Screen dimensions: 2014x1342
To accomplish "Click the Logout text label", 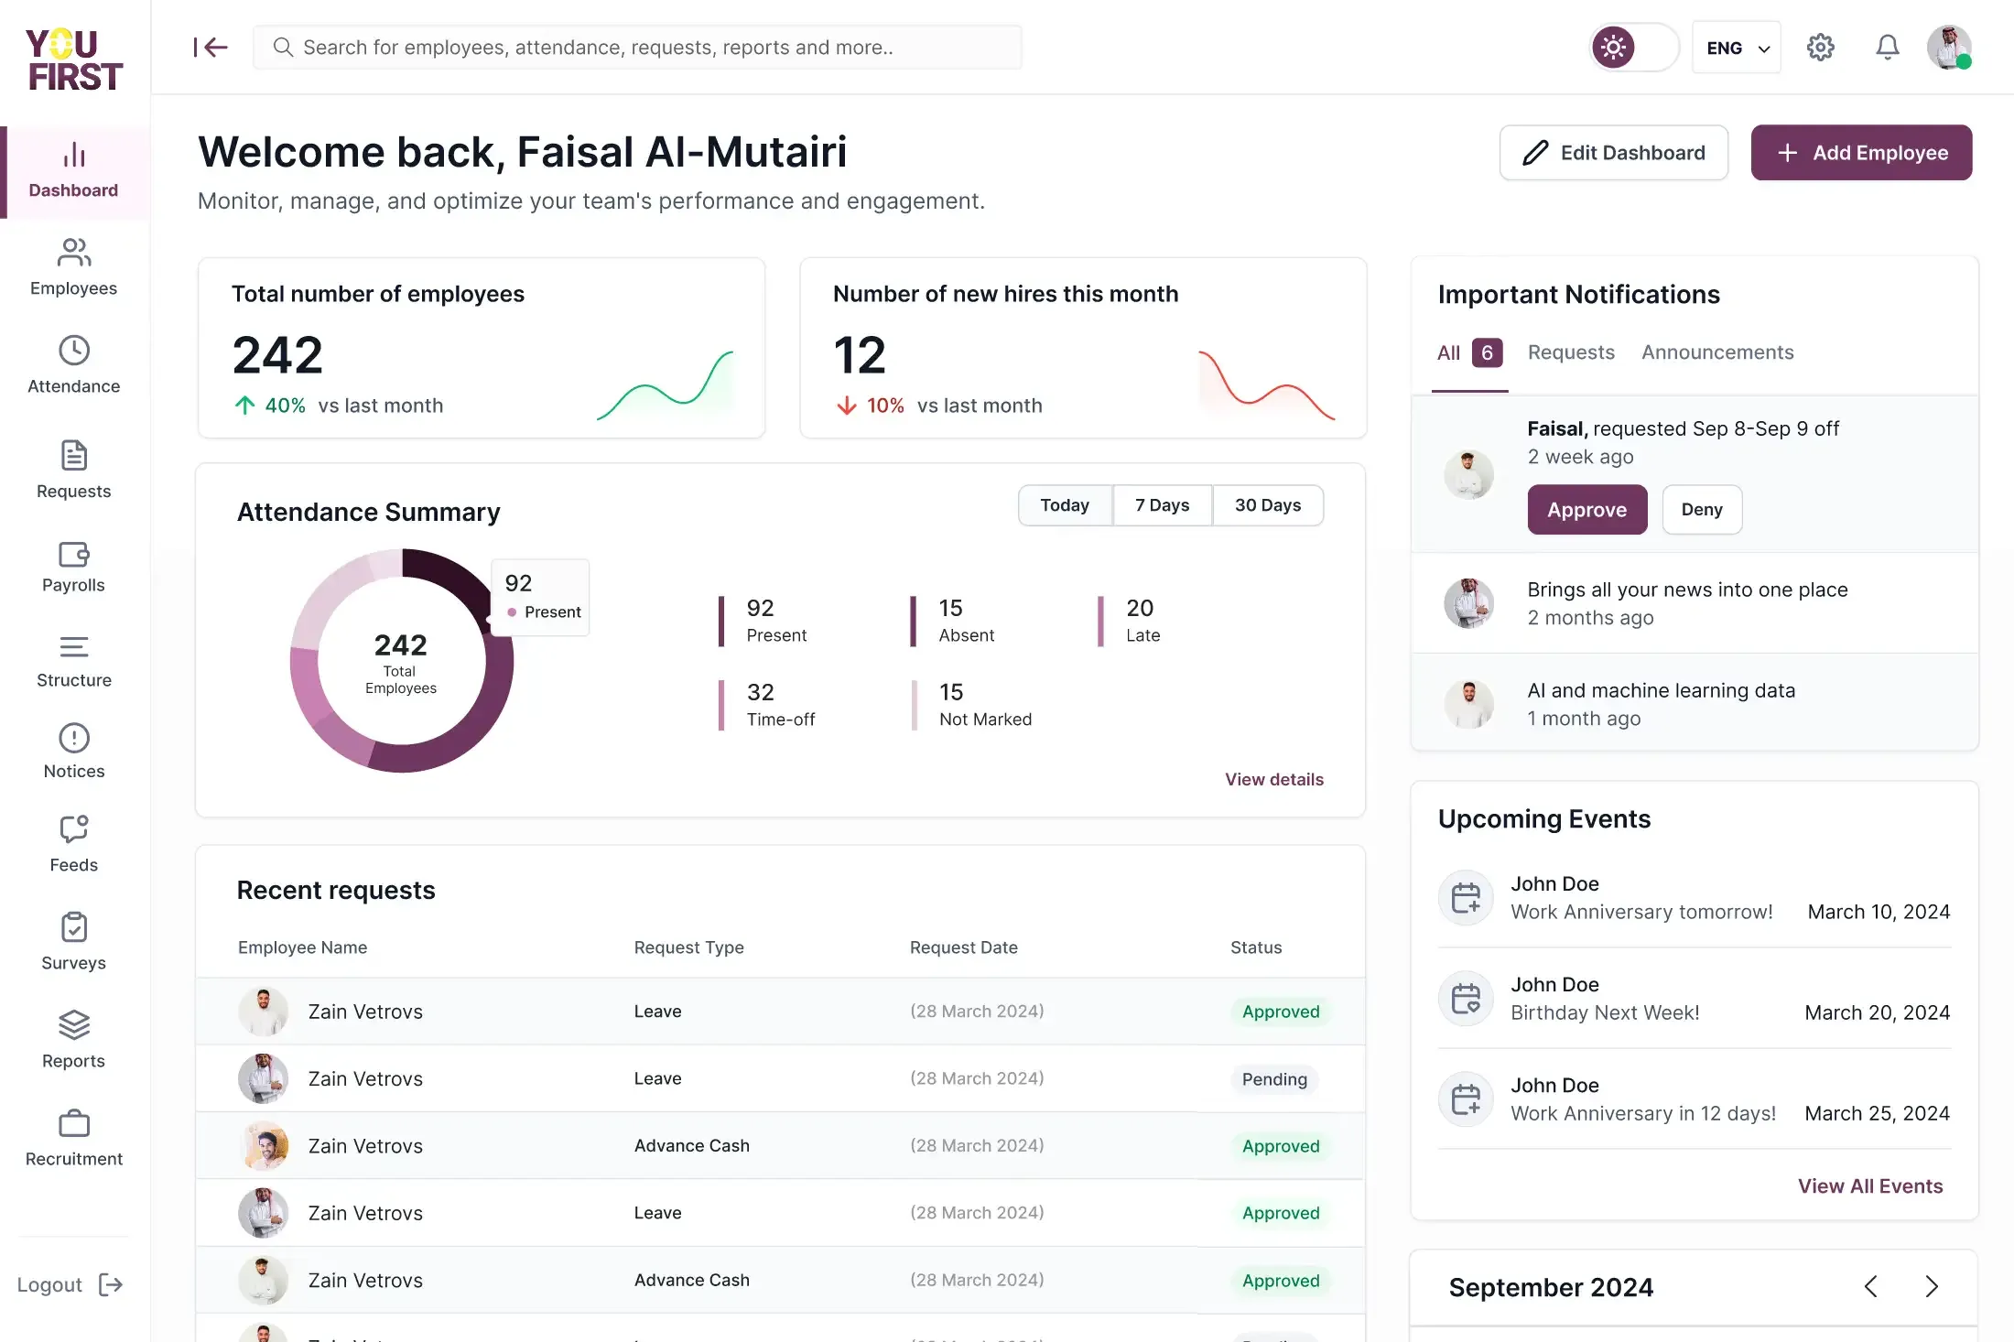I will coord(49,1285).
